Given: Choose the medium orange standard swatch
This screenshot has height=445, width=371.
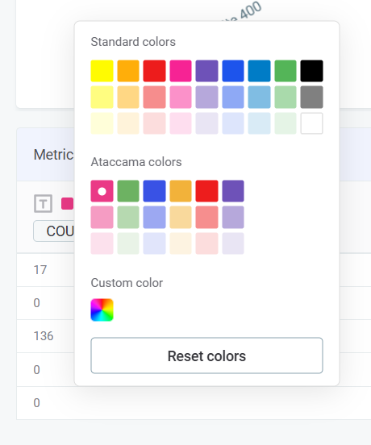Looking at the screenshot, I should [128, 97].
